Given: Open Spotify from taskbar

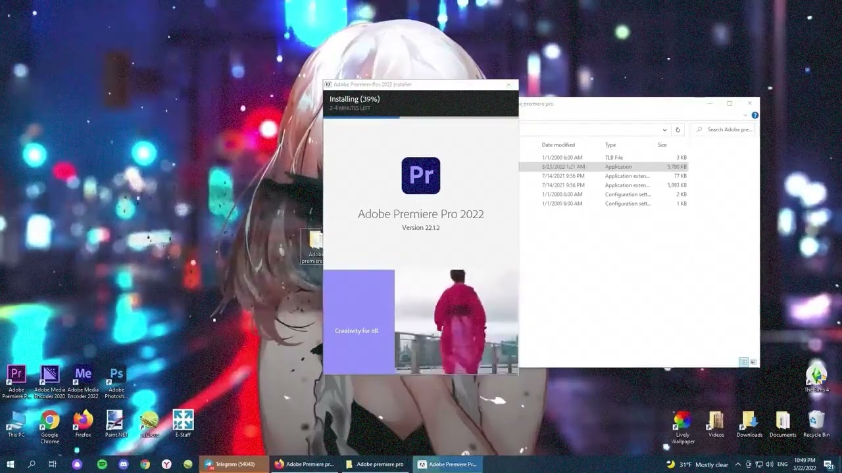Looking at the screenshot, I should pyautogui.click(x=102, y=464).
